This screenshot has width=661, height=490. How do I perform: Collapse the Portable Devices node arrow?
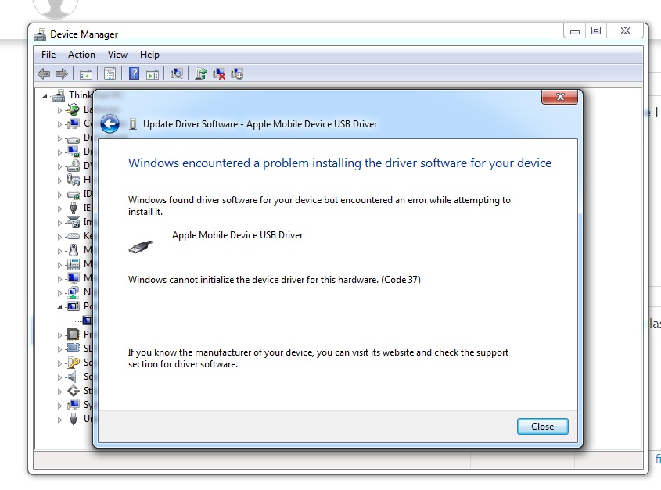59,307
